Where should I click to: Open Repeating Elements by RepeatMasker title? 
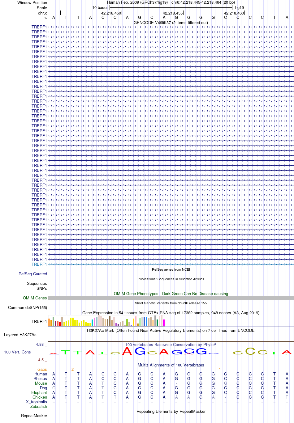click(x=171, y=412)
